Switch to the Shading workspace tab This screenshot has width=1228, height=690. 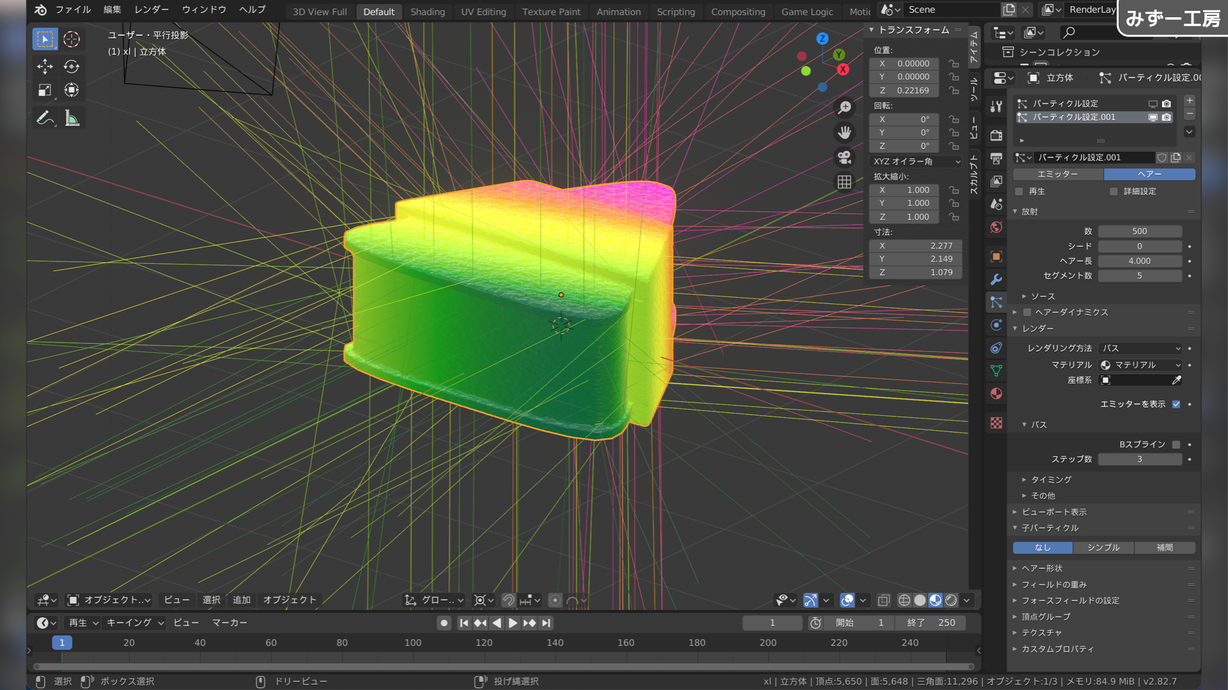point(427,11)
